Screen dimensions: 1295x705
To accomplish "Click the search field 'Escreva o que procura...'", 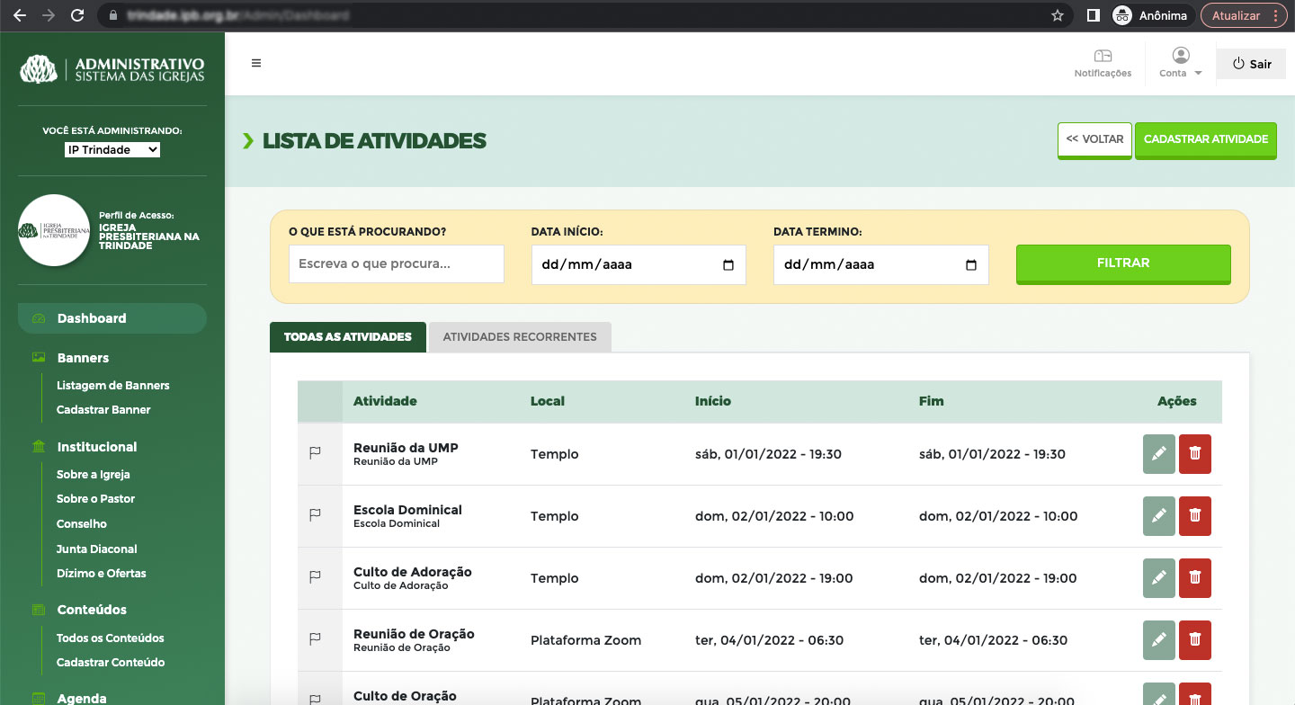I will point(396,264).
